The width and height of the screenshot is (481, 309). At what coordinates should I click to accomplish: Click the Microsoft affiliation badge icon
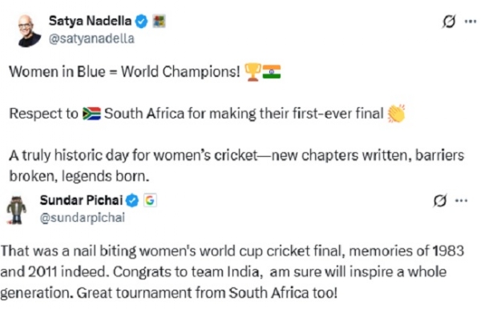(x=159, y=22)
